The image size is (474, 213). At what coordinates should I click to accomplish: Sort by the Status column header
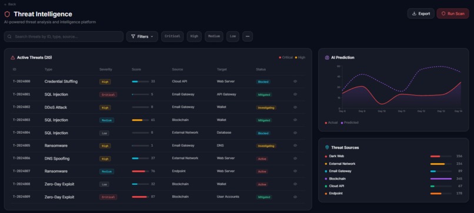pyautogui.click(x=261, y=69)
